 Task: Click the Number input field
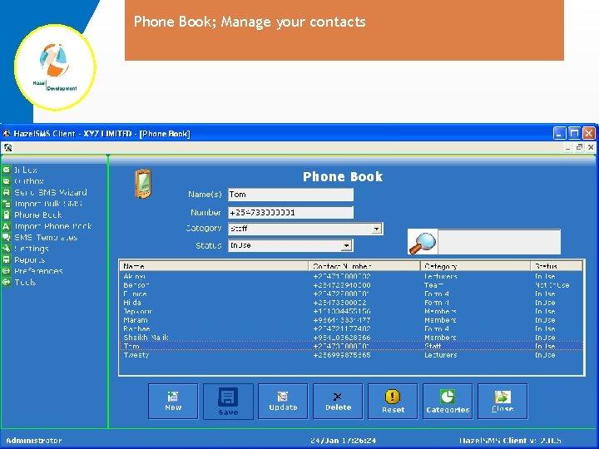(x=290, y=213)
